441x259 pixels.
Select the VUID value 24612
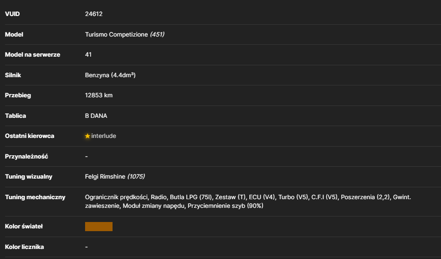point(94,14)
